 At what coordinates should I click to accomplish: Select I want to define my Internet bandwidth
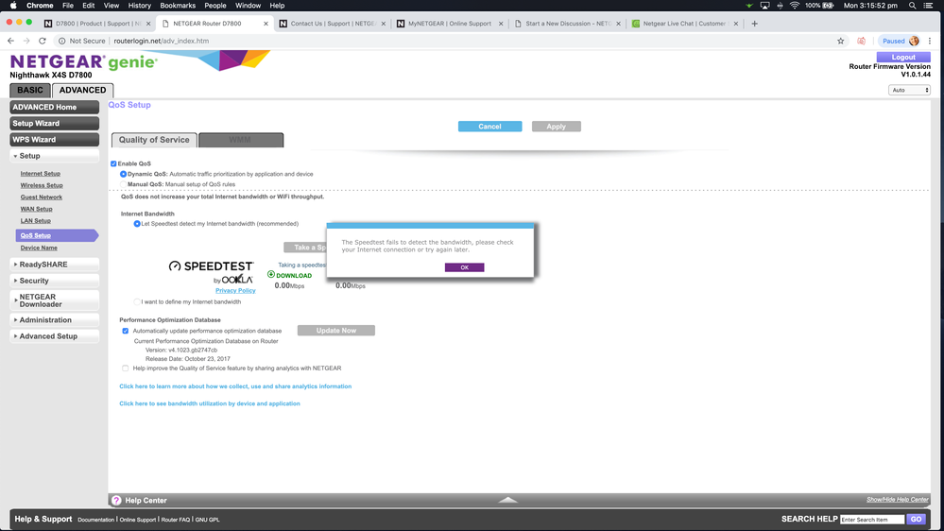click(137, 301)
